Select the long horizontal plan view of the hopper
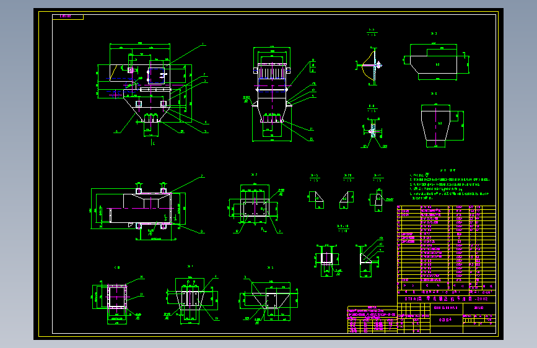Screen dimensions: 537x348 coord(147,209)
